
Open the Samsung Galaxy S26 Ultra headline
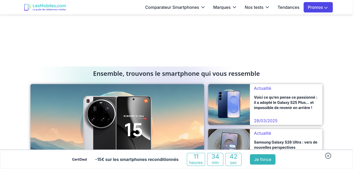click(286, 145)
